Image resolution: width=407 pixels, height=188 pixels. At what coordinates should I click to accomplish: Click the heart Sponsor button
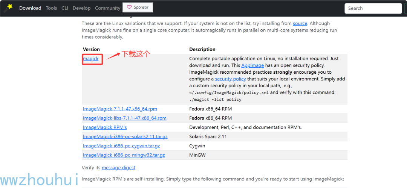(x=138, y=7)
